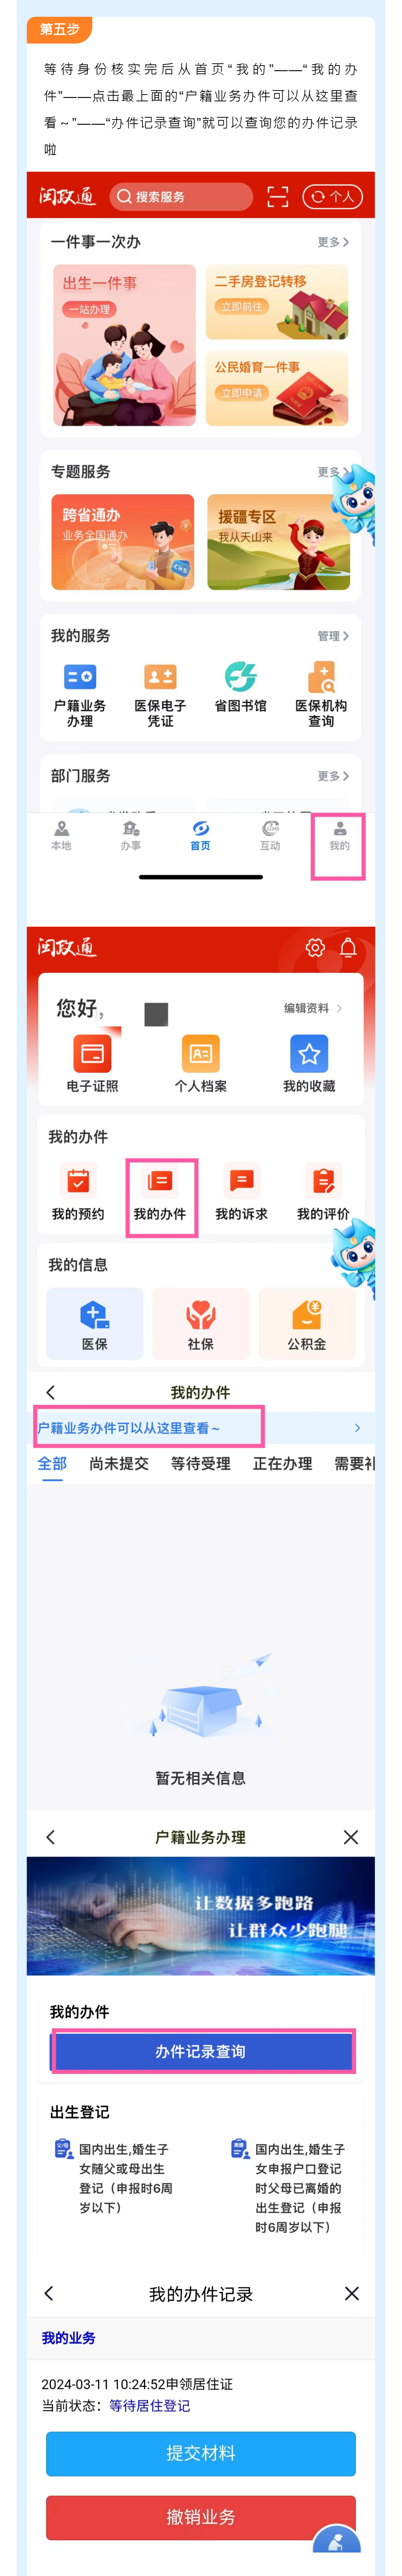
Task: Open settings gear in profile header
Action: point(315,947)
